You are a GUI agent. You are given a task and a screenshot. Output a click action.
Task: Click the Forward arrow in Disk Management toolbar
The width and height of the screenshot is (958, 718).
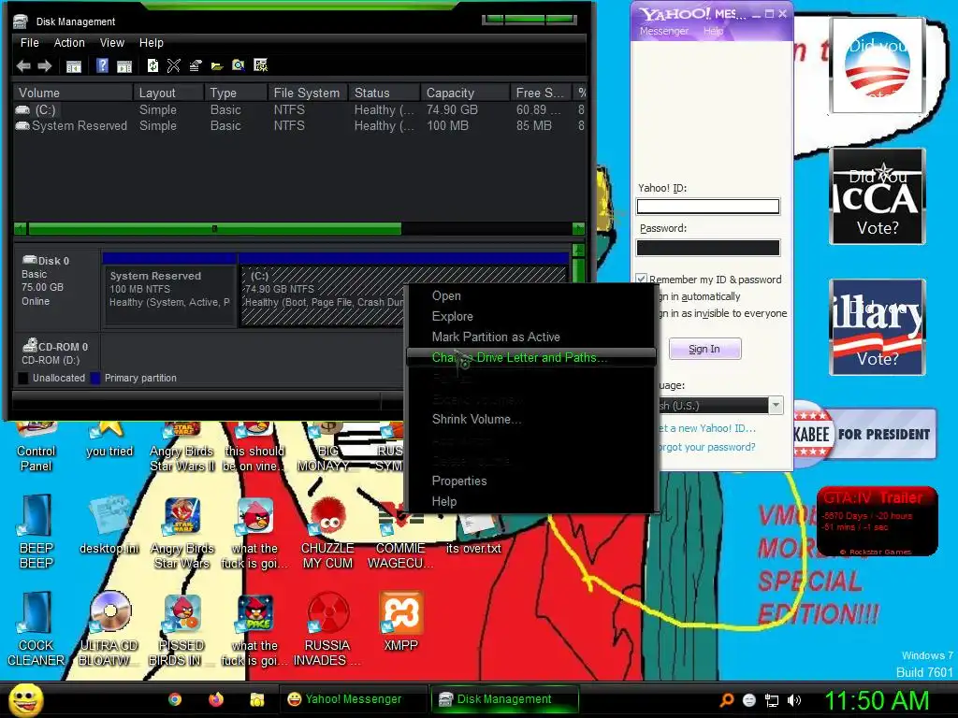(45, 66)
